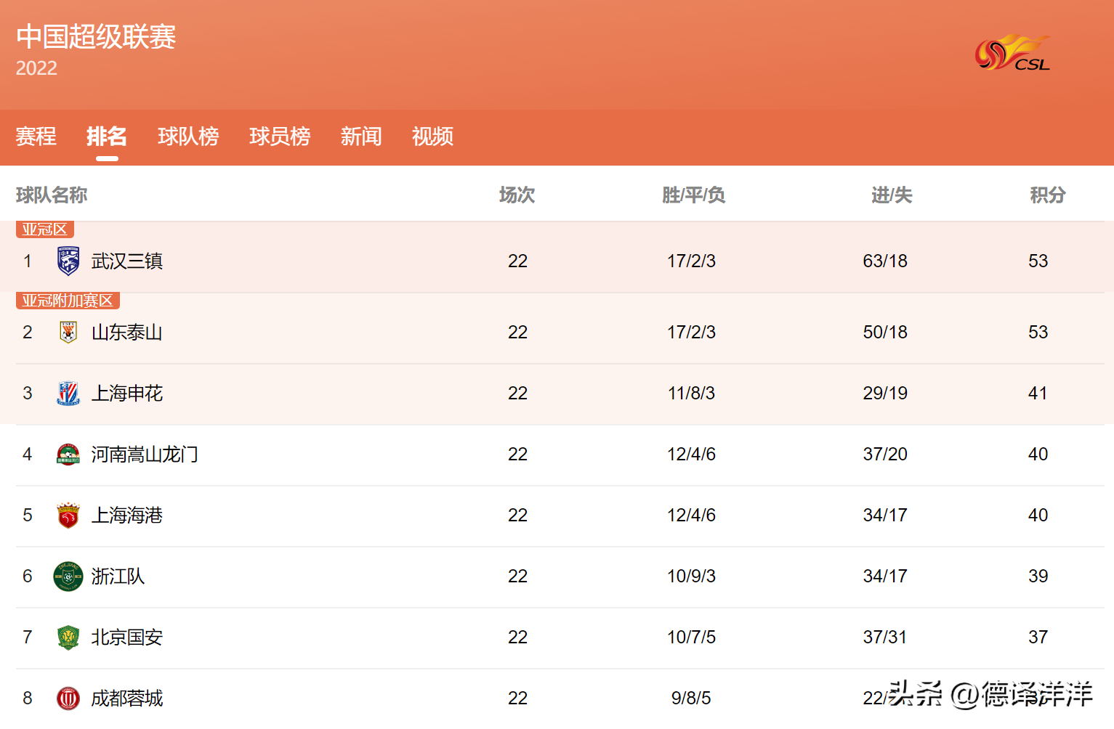Switch to the 赛程 tab

36,136
